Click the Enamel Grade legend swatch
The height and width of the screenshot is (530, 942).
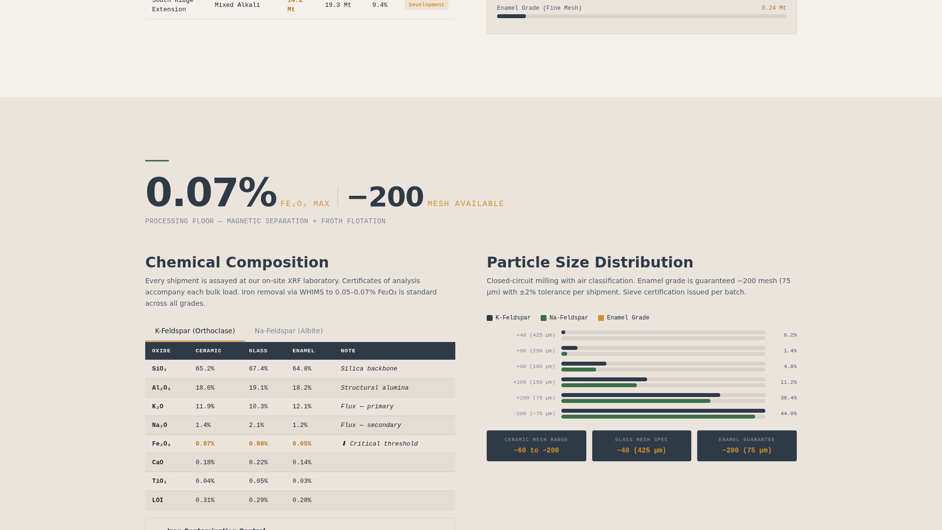click(x=601, y=318)
